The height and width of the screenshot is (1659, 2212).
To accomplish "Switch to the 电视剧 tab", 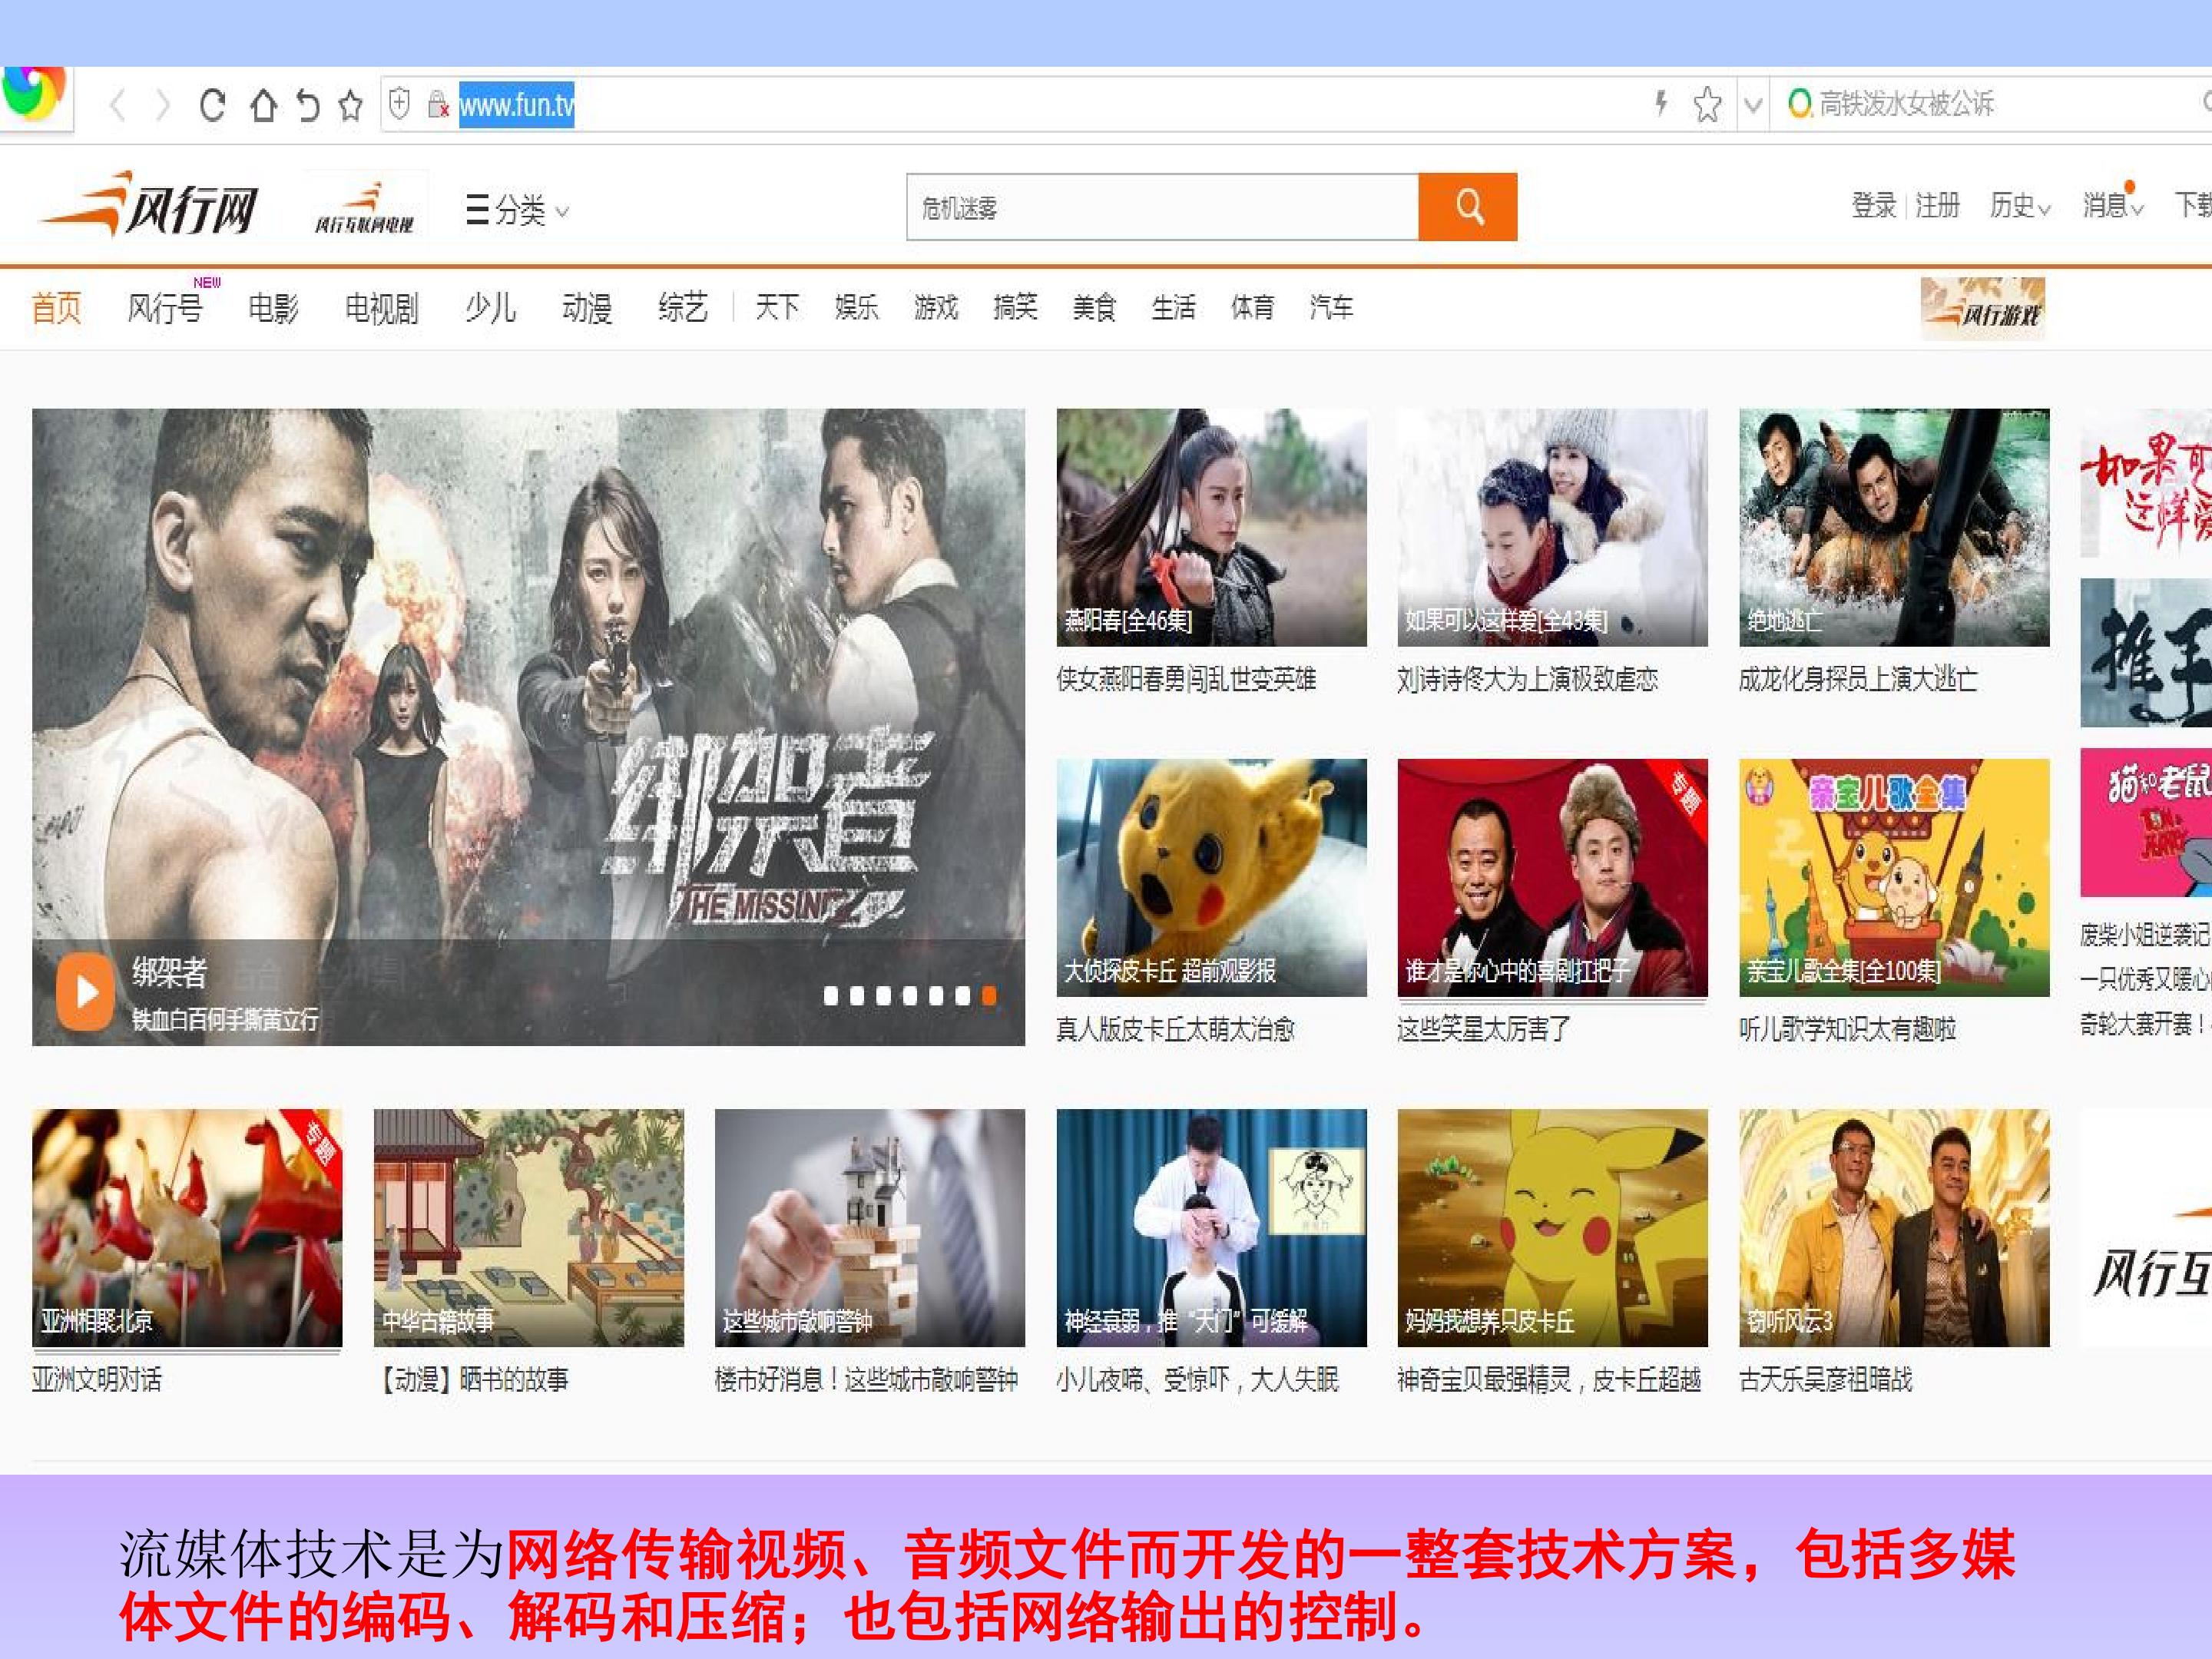I will pos(381,308).
